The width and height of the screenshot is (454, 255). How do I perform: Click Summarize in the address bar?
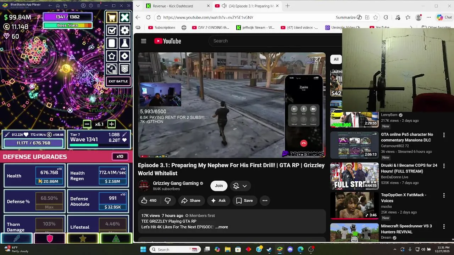pyautogui.click(x=349, y=17)
